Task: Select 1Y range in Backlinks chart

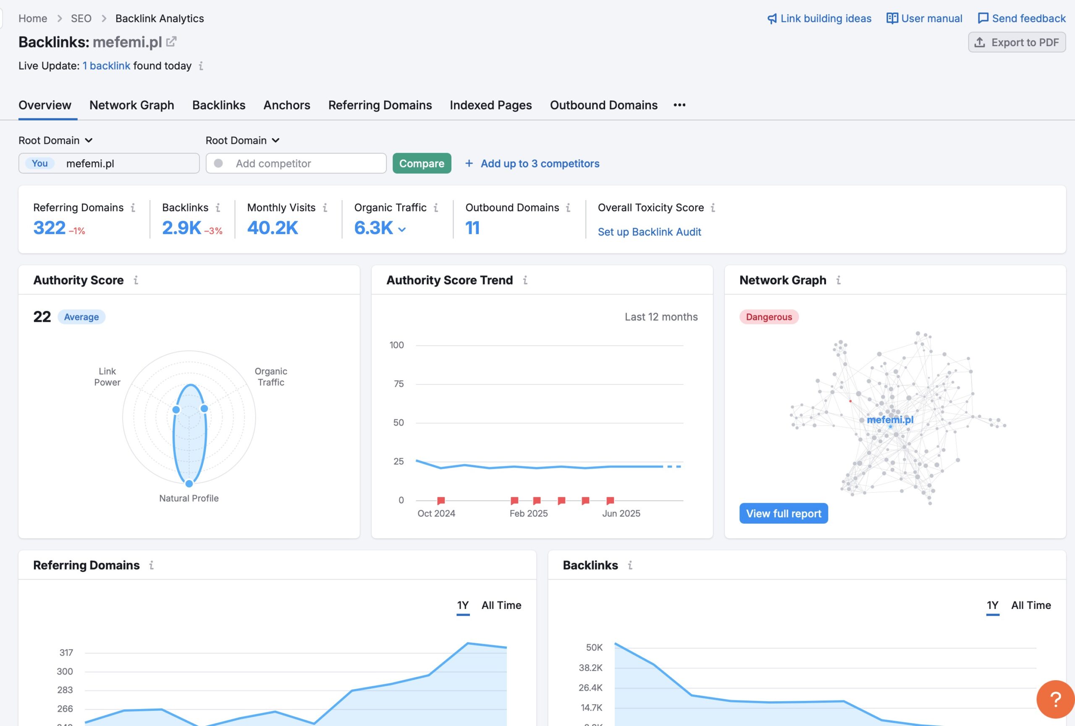Action: pos(993,606)
